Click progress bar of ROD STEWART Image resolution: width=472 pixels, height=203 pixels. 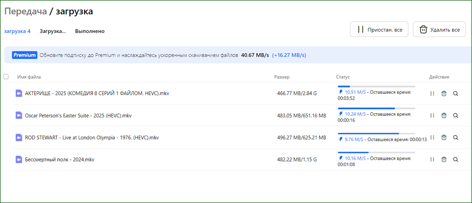(377, 133)
